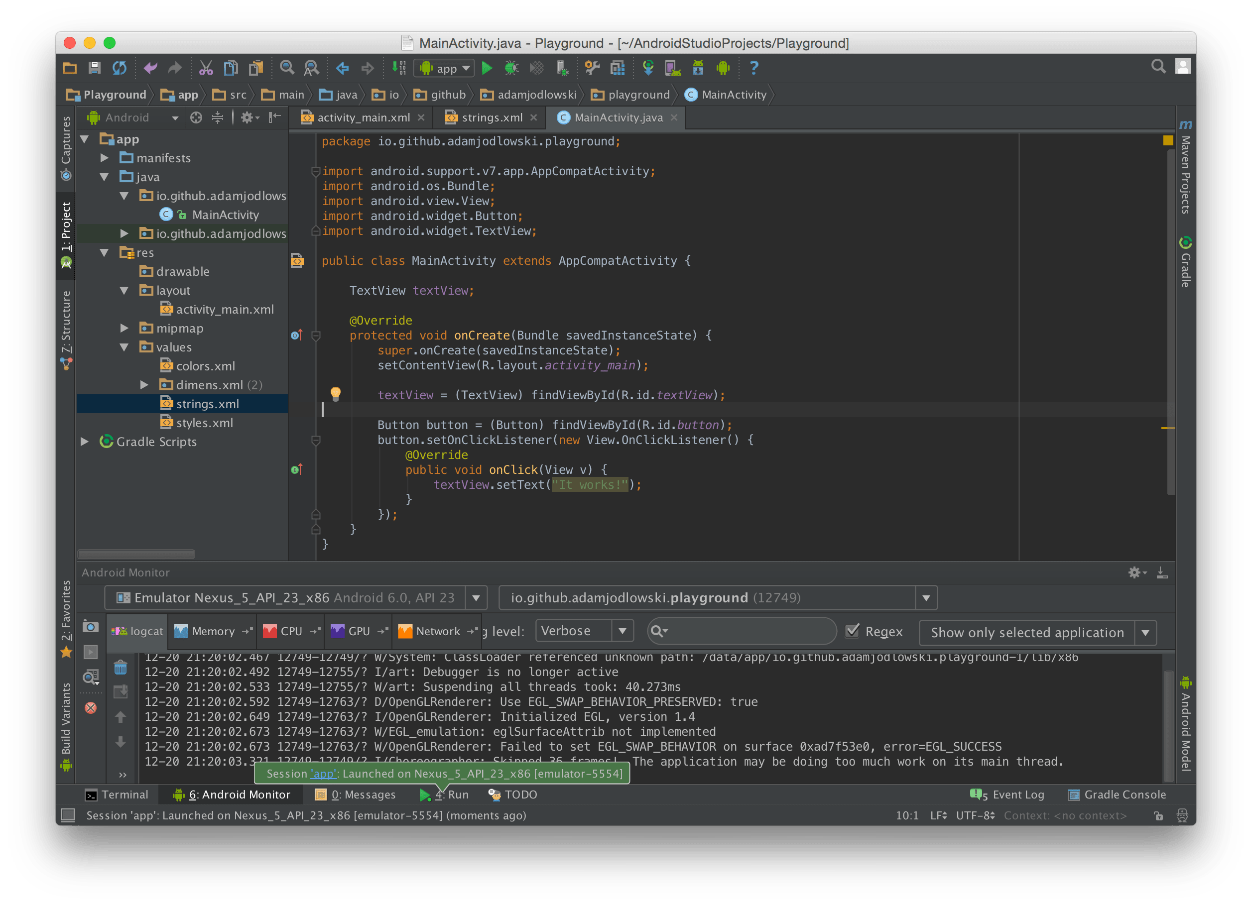
Task: Click the Find magnifier icon in toolbar
Action: (286, 68)
